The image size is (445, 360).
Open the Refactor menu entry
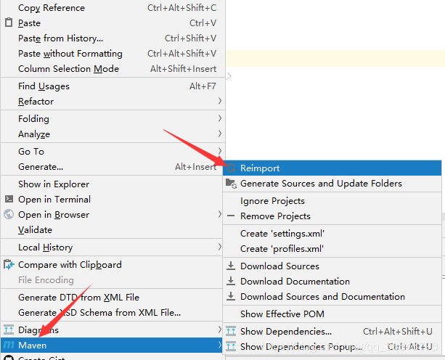coord(113,102)
